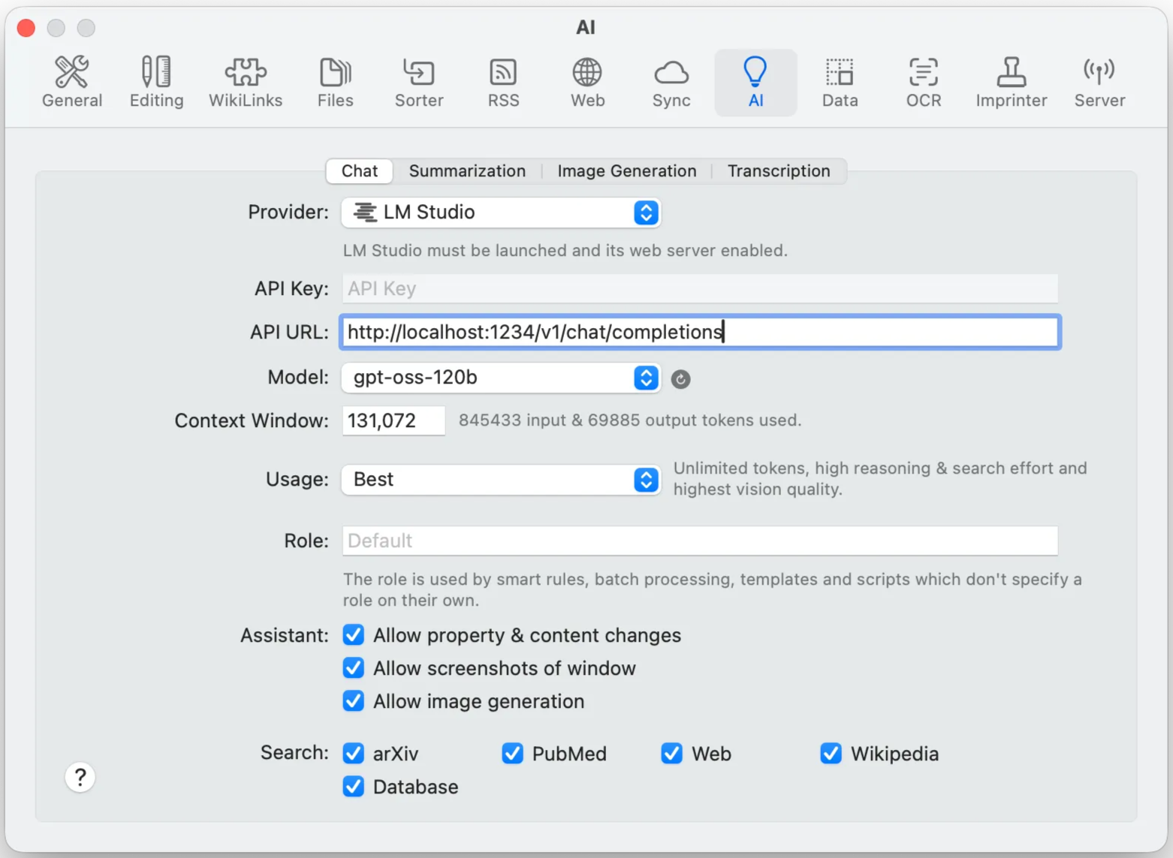The image size is (1173, 858).
Task: Click inside the Role text field
Action: coord(698,540)
